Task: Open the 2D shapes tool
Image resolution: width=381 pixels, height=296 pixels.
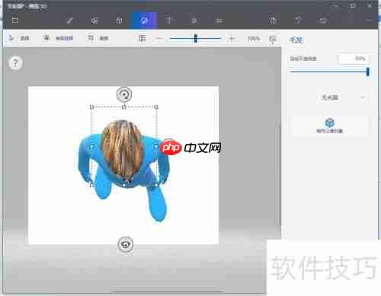Action: click(x=94, y=21)
